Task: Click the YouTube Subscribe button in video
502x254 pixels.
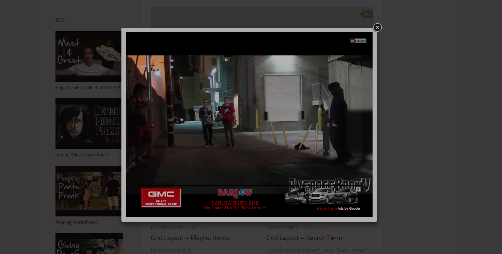Action: click(358, 41)
